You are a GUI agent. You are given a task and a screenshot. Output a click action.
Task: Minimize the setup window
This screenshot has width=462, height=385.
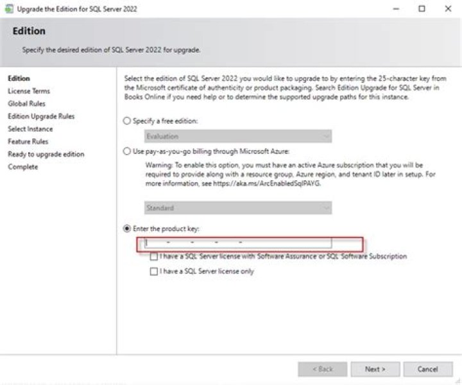pos(397,9)
